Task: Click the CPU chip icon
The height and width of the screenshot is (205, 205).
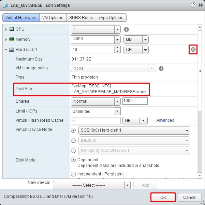Action: [12, 29]
